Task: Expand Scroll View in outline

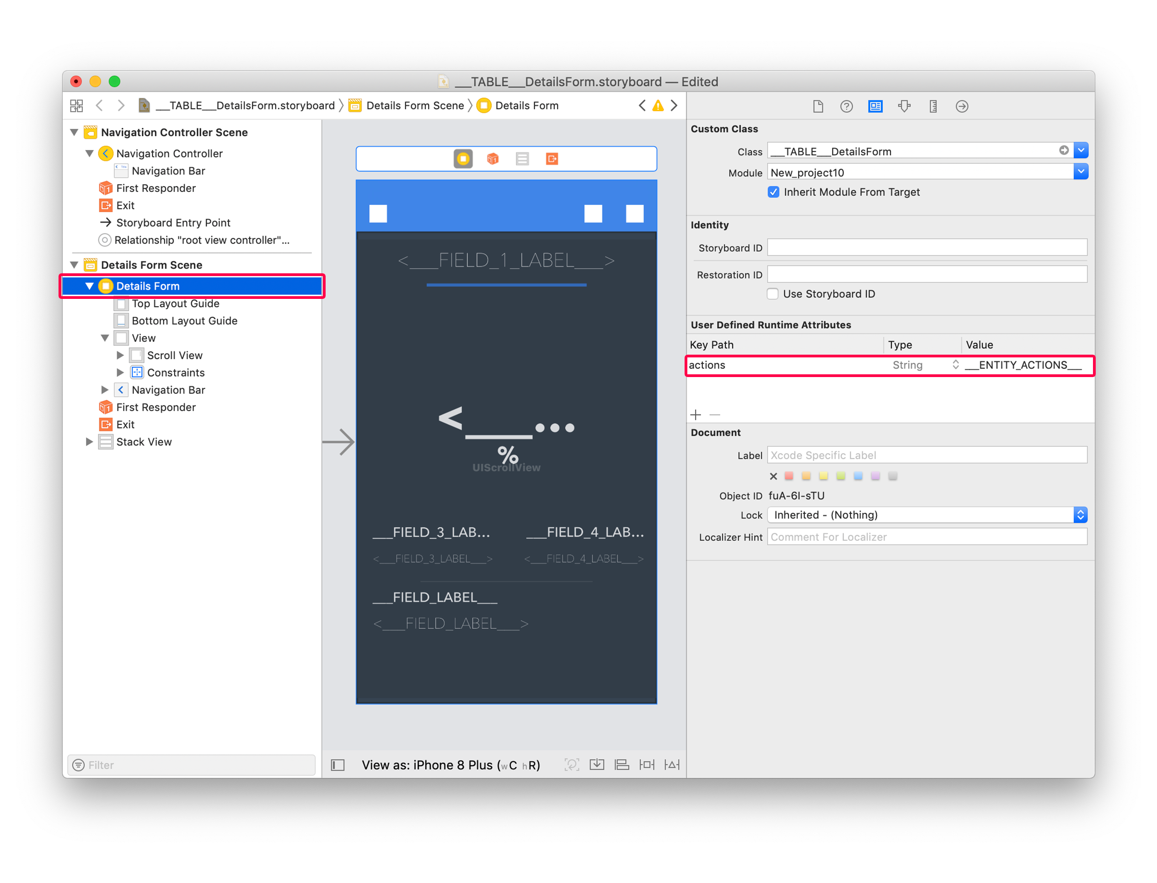Action: click(120, 355)
